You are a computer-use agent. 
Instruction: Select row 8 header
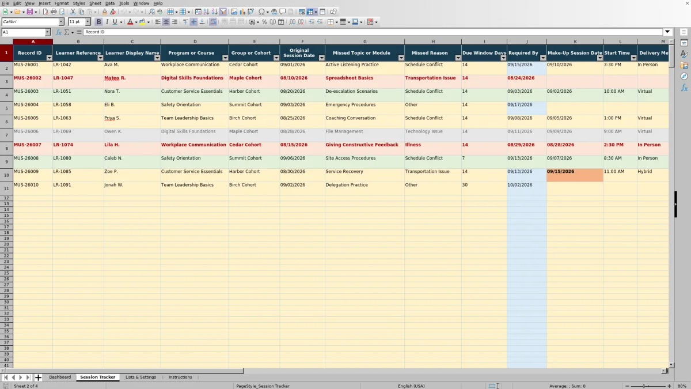click(x=6, y=148)
